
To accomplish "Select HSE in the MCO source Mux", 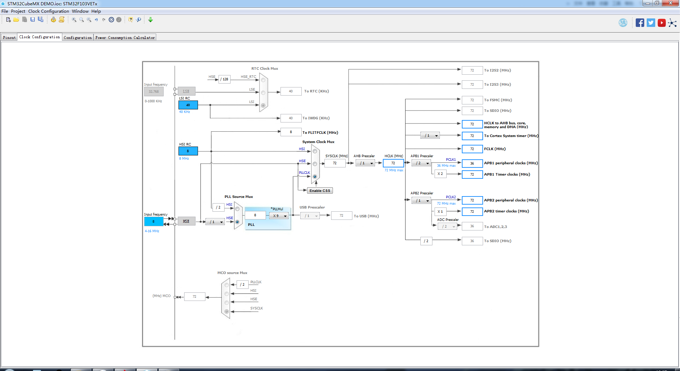I will pyautogui.click(x=227, y=303).
